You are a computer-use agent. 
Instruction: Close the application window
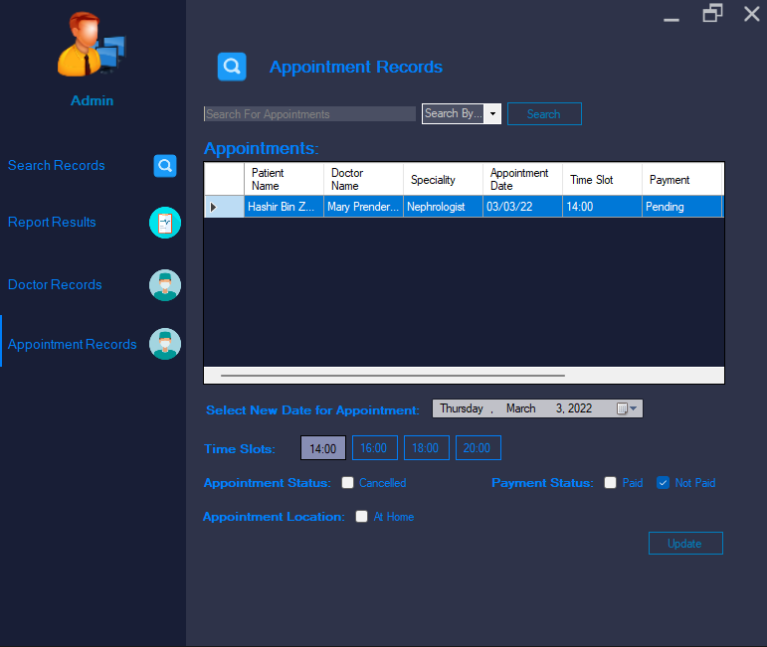752,14
